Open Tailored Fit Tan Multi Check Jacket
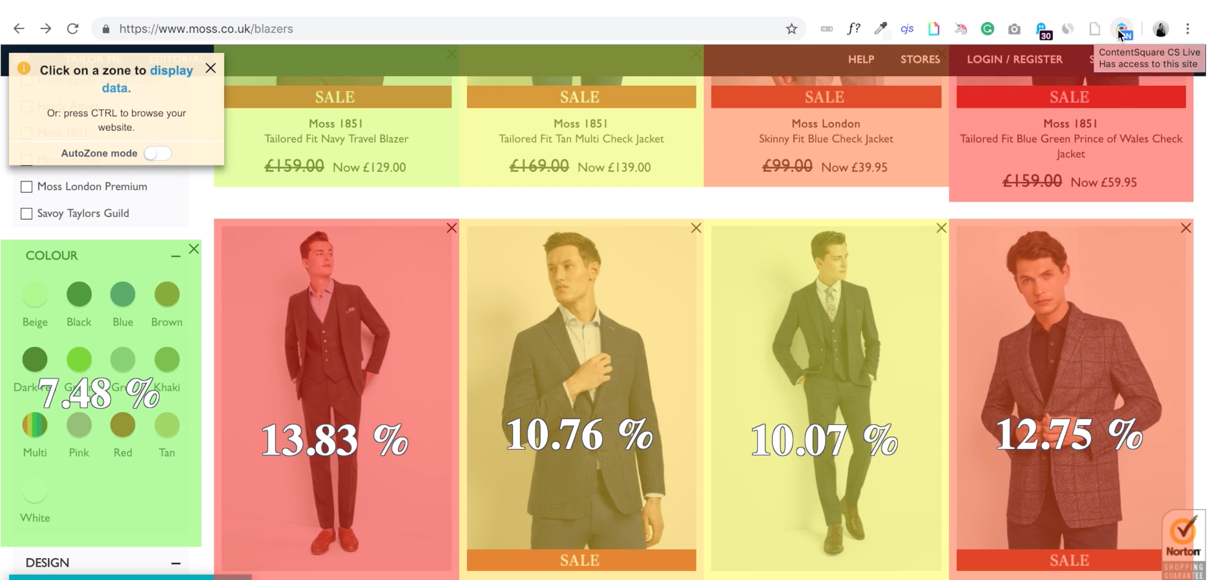Screen dimensions: 1208x580 581,139
